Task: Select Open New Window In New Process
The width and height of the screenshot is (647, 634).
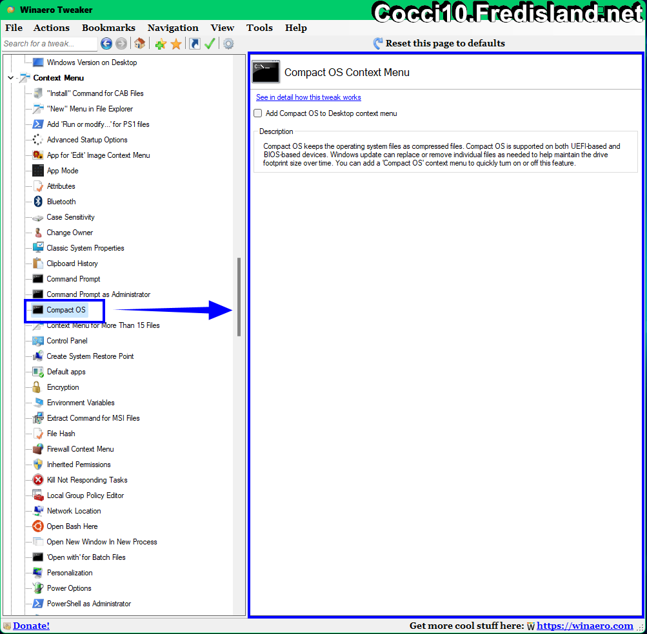Action: 102,542
